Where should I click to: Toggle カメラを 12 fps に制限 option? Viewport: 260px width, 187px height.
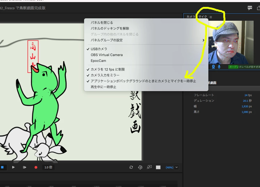[146, 69]
